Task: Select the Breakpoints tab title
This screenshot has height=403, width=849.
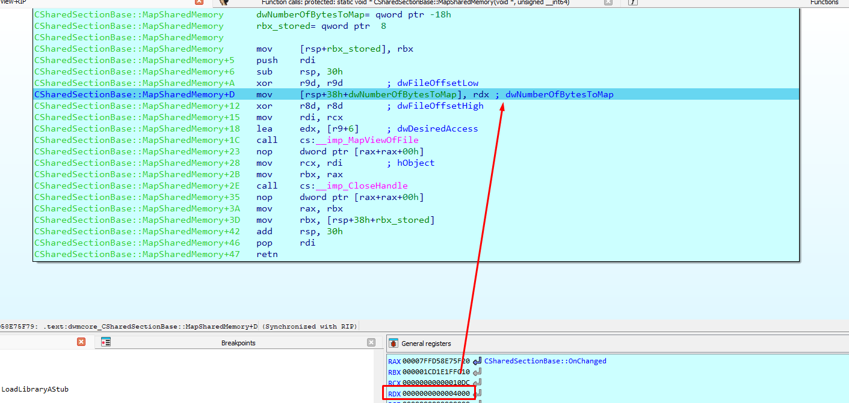Action: 238,343
